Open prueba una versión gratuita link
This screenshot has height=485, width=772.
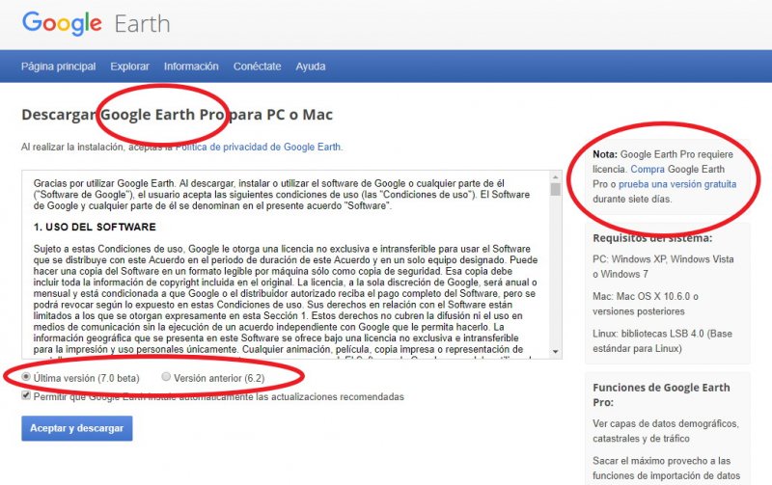677,184
